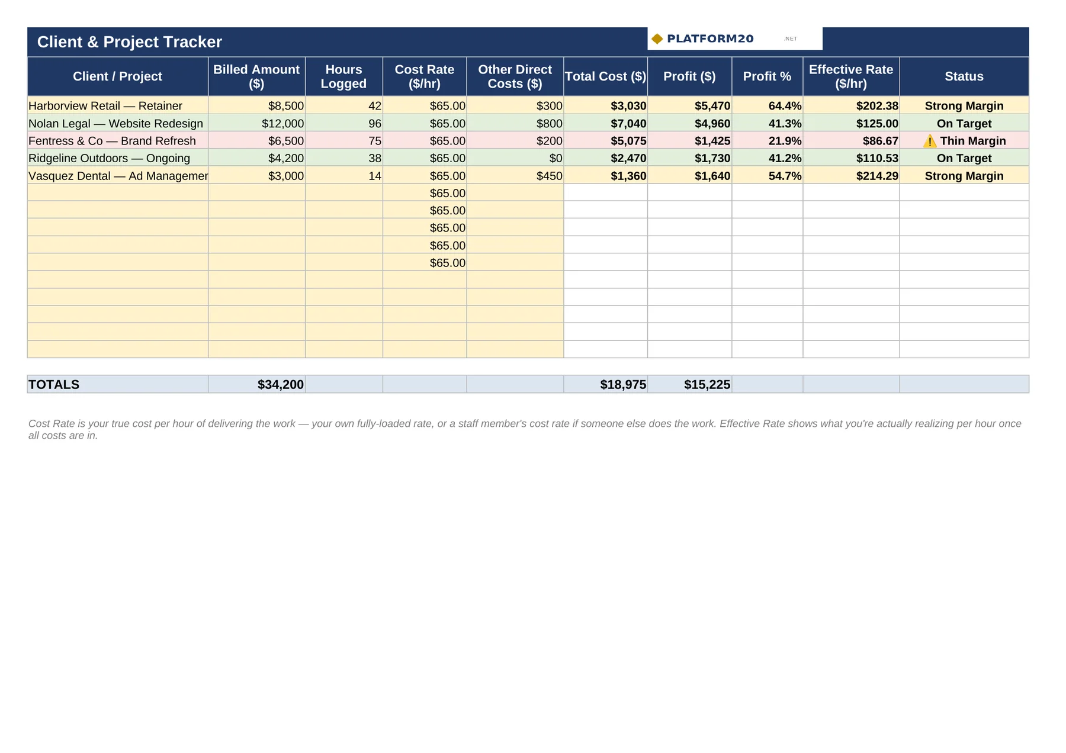Select the Hours Logged column header
1066x753 pixels.
tap(343, 76)
